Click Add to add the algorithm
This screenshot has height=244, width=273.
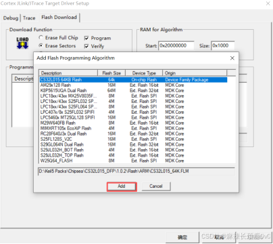pos(122,186)
